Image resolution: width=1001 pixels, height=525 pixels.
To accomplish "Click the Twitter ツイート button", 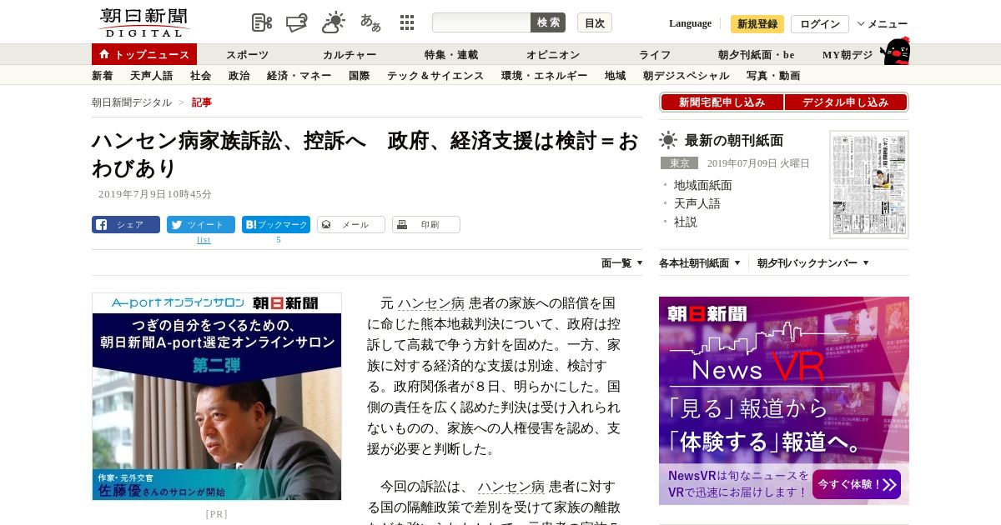I will (201, 225).
